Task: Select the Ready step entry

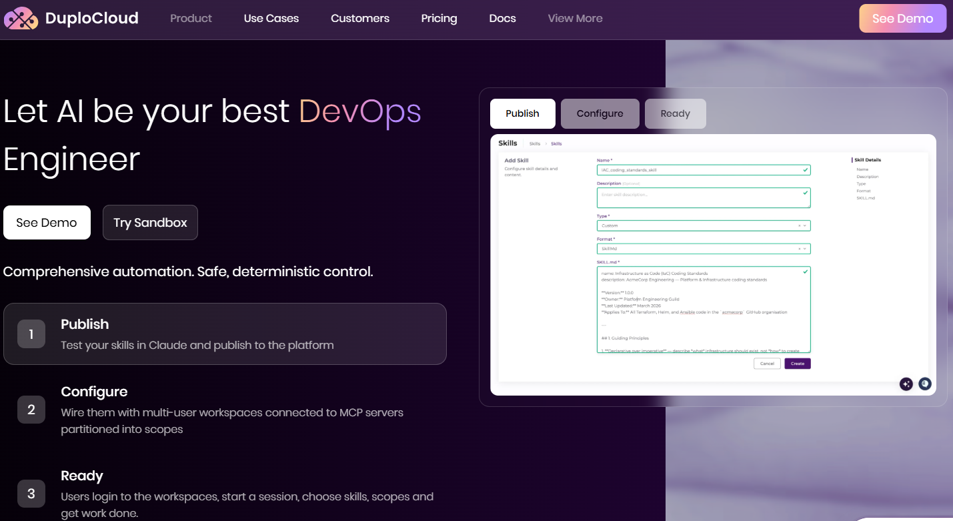Action: tap(225, 494)
